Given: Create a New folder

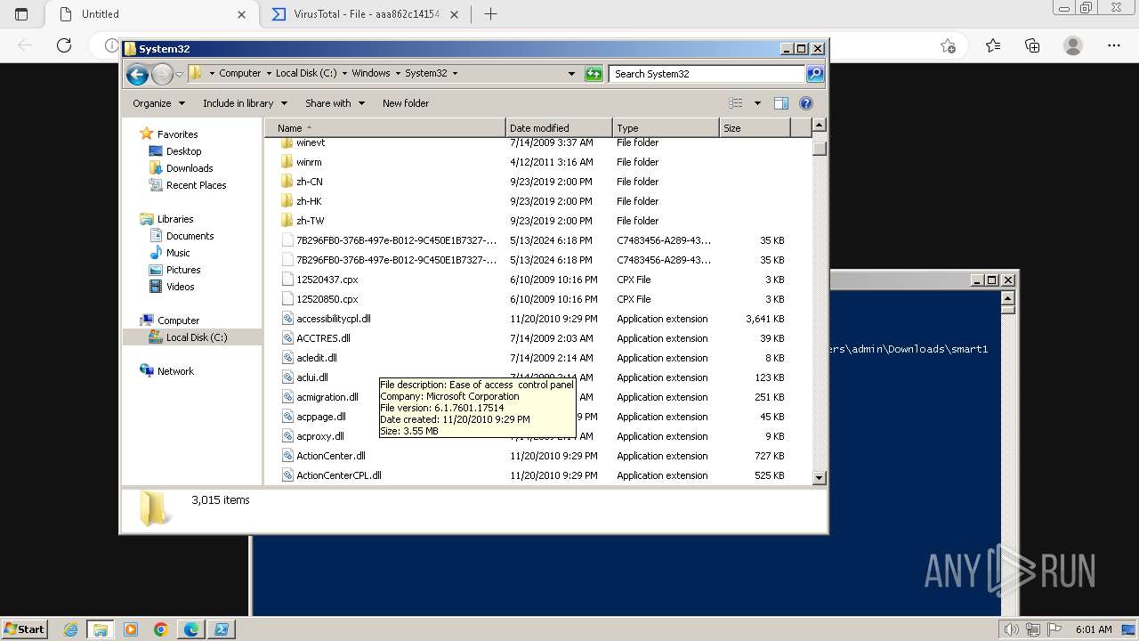Looking at the screenshot, I should [x=406, y=103].
